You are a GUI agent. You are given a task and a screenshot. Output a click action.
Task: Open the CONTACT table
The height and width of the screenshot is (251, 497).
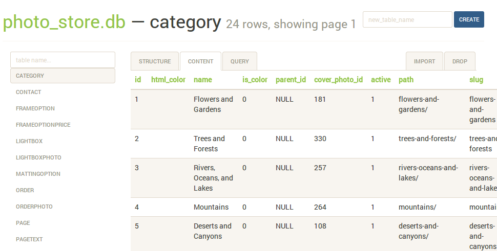(29, 92)
